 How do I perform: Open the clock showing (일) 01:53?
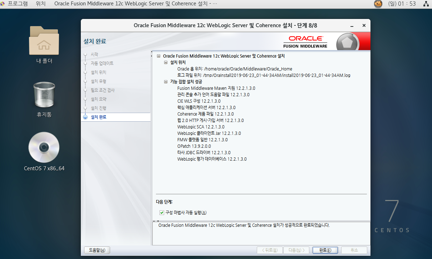pos(402,4)
